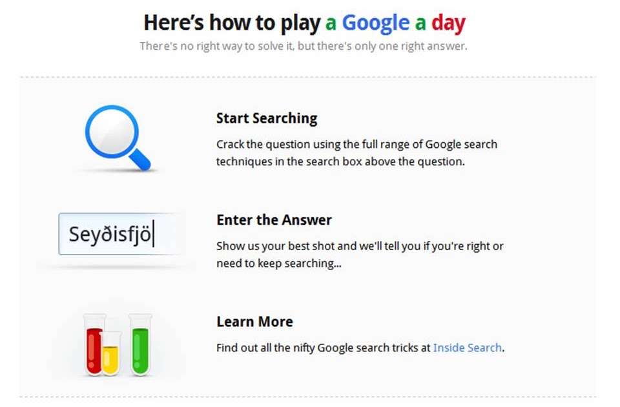620x407 pixels.
Task: Click the Learn More heading
Action: pyautogui.click(x=254, y=321)
